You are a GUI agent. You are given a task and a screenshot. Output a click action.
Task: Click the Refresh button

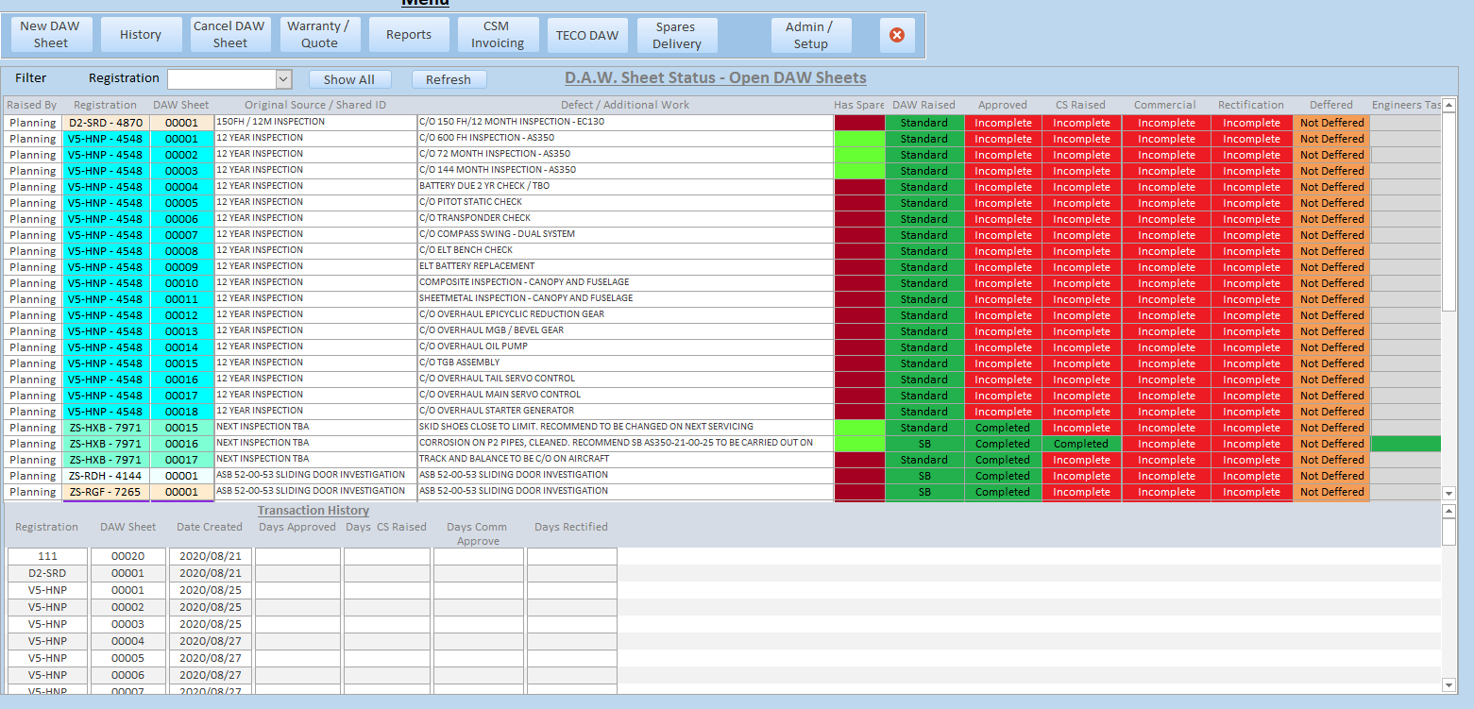point(449,79)
